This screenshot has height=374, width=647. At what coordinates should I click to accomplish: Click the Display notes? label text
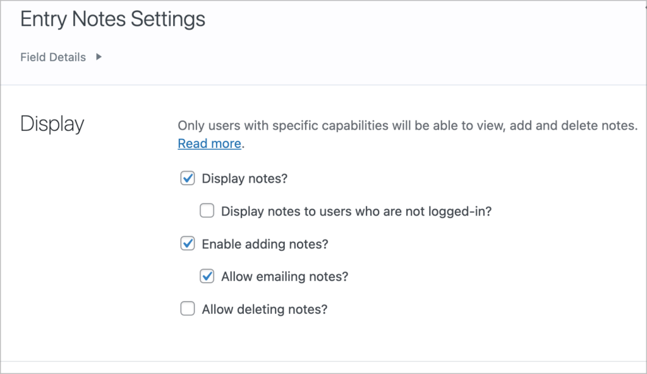244,179
